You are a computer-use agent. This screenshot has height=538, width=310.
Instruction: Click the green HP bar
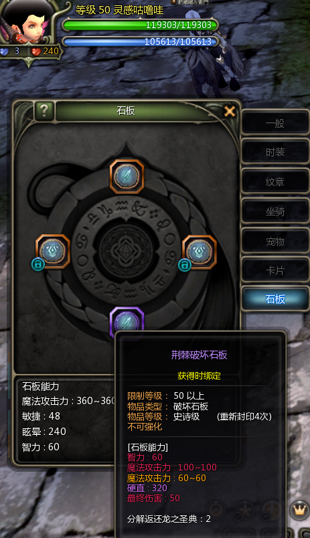click(141, 25)
